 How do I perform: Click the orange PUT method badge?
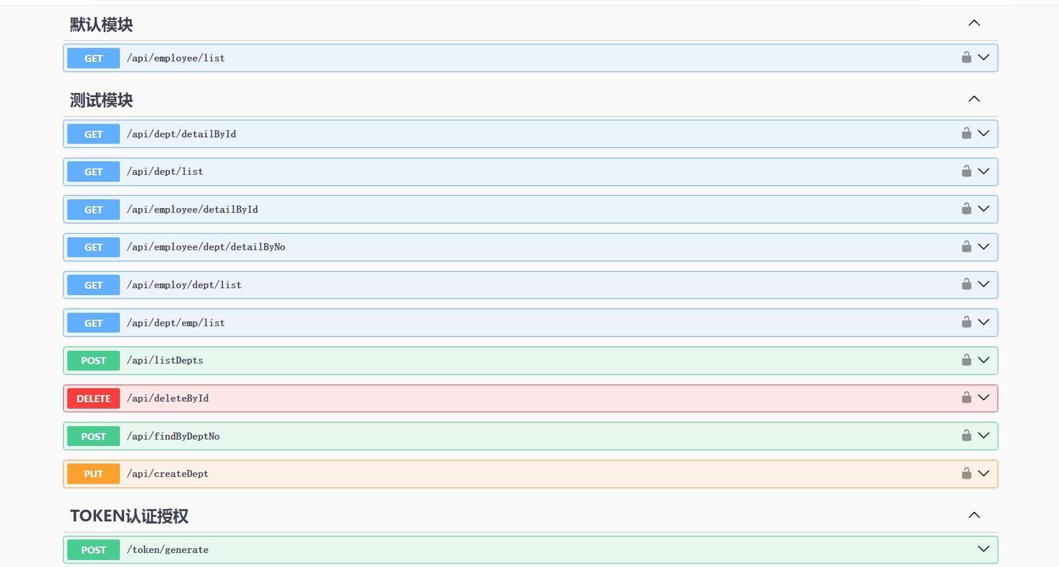click(94, 473)
